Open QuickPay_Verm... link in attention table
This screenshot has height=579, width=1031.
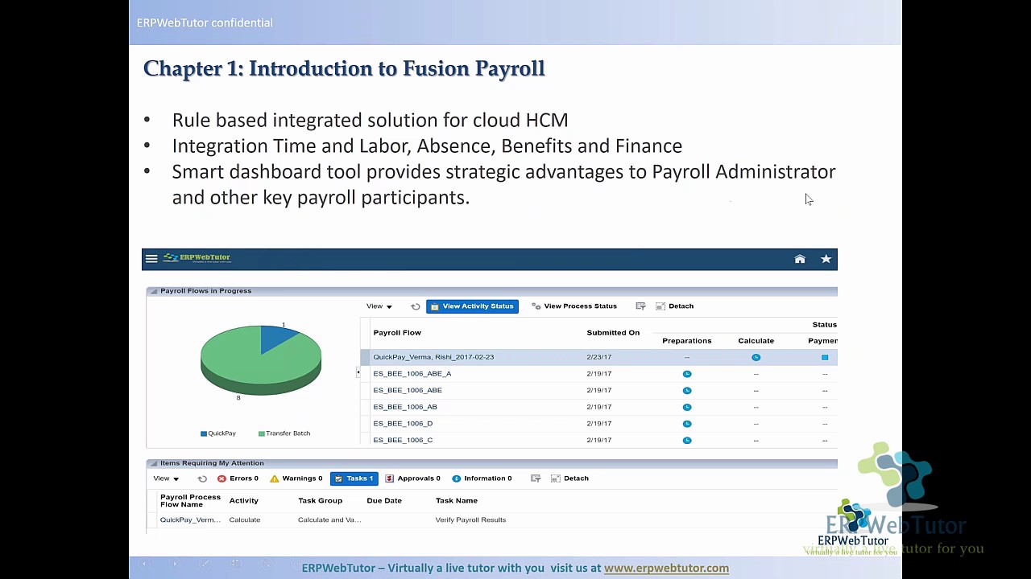190,520
